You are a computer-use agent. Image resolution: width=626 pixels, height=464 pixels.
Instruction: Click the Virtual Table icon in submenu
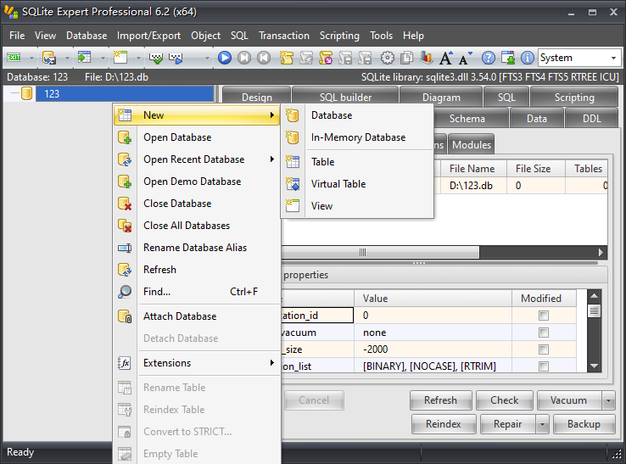point(293,184)
